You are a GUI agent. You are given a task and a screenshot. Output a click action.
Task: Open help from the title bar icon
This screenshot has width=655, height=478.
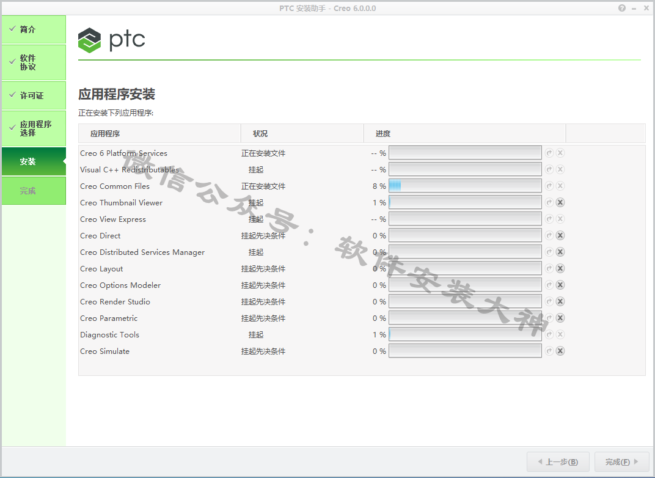pyautogui.click(x=622, y=8)
